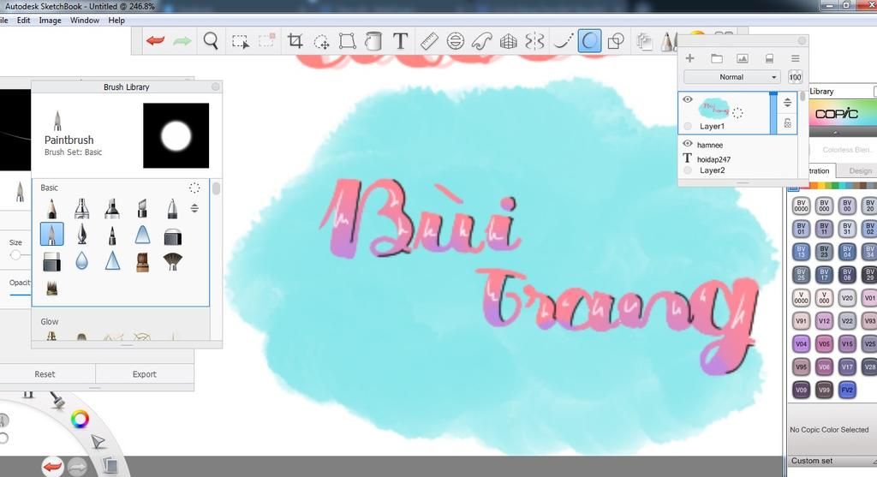Choose the Inking Pen brush
This screenshot has width=877, height=477.
tap(81, 235)
